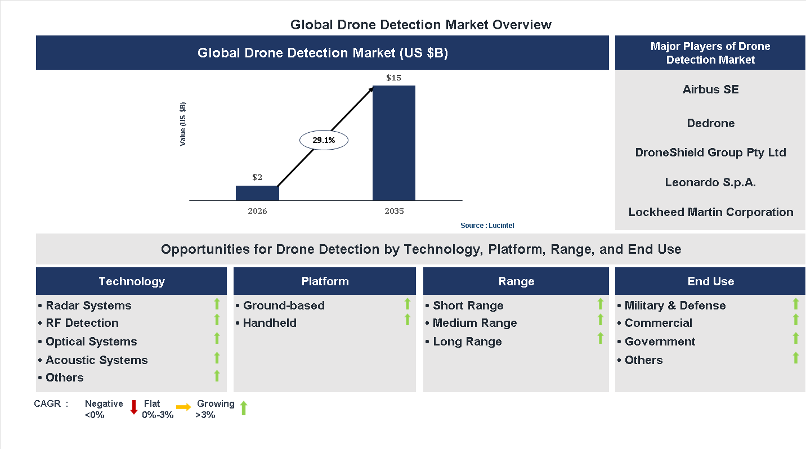Click the arrow indicator beside Ground-based
The image size is (806, 449).
coord(408,304)
